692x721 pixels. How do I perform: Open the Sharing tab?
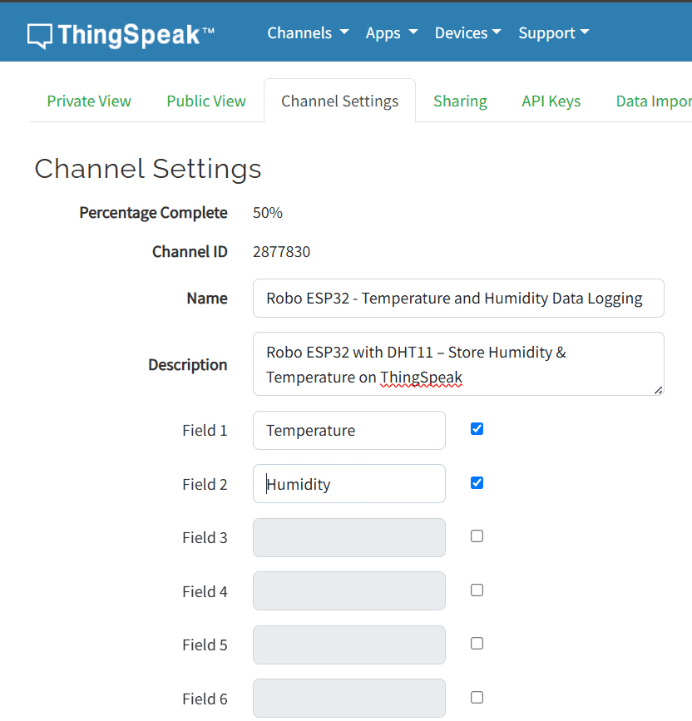point(460,101)
